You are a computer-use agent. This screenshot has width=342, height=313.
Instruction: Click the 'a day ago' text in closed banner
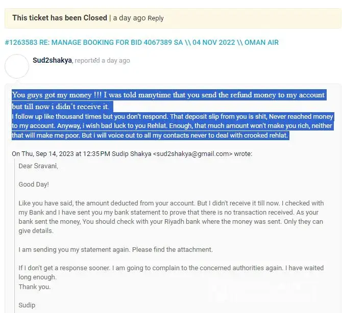coord(129,18)
